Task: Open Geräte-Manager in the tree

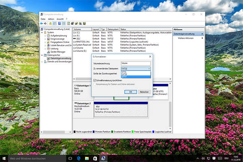Action: 58,52
